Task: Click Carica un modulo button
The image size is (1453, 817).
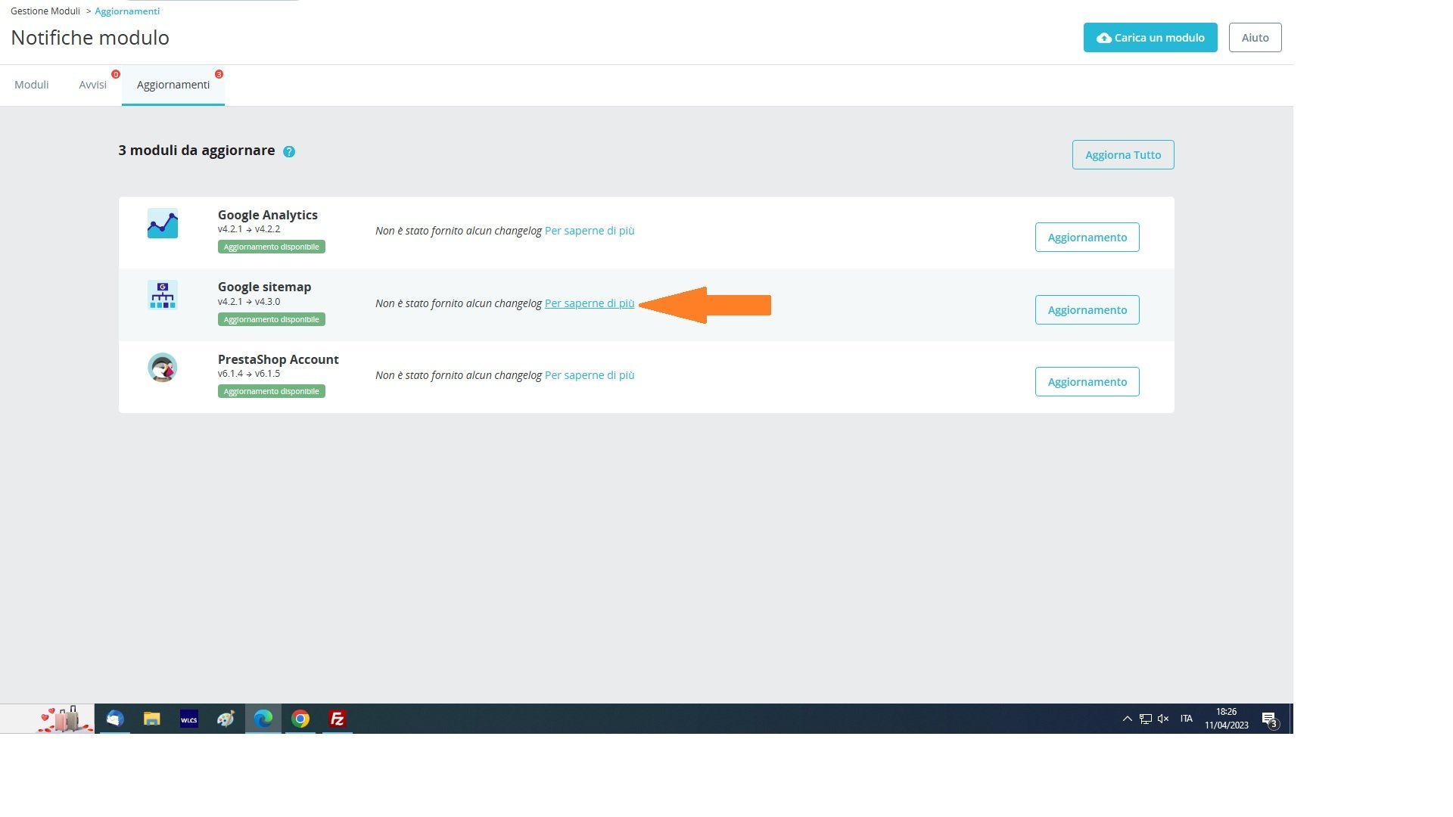Action: [x=1150, y=37]
